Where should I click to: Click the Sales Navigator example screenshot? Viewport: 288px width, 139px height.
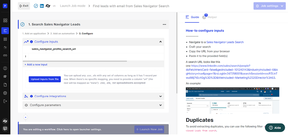232,100
